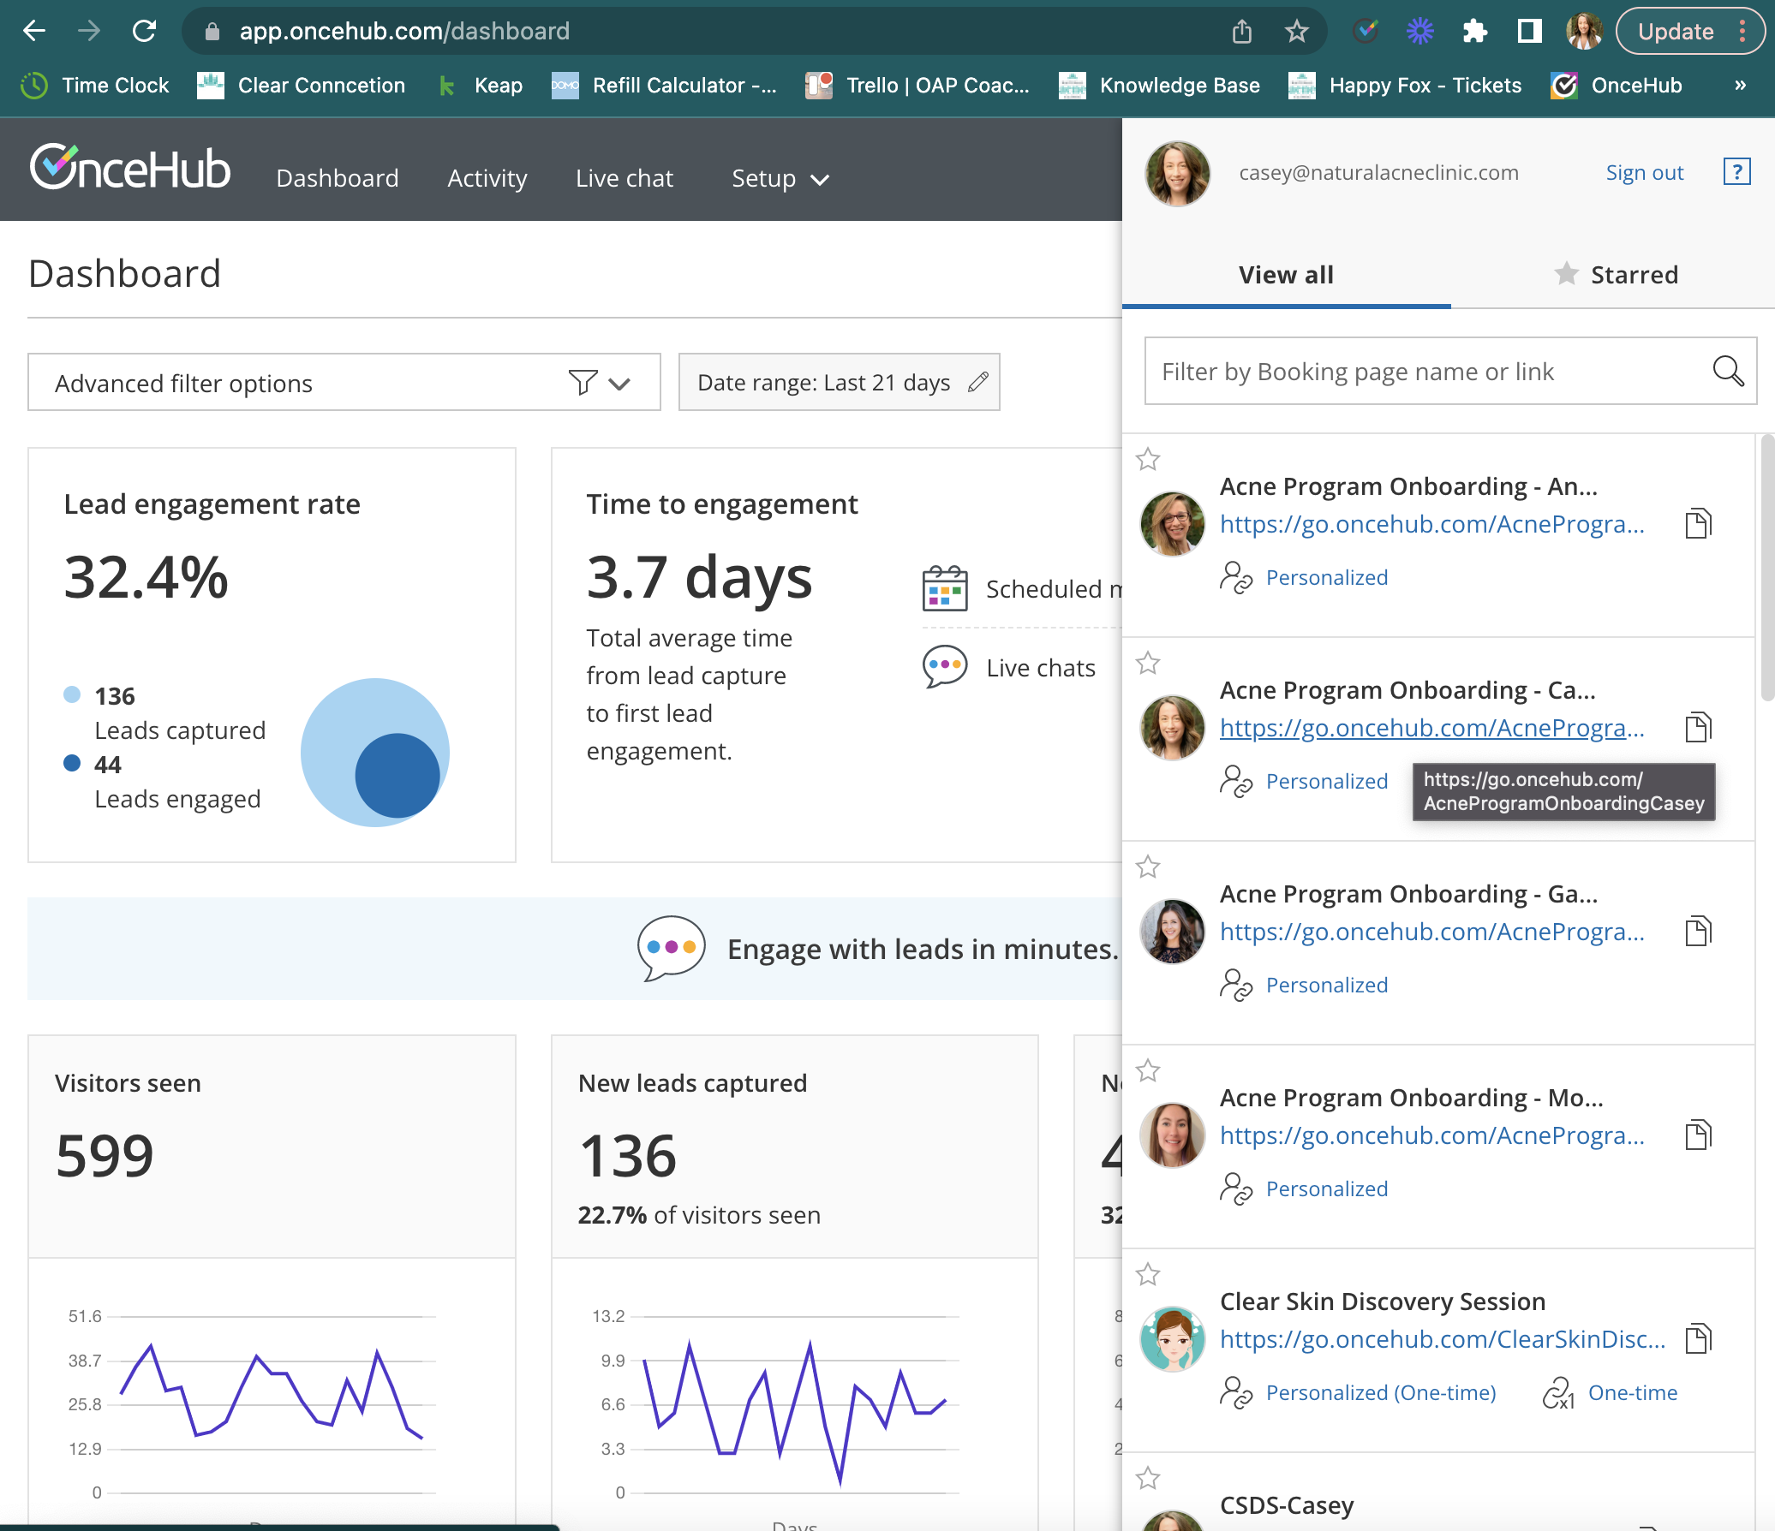The image size is (1775, 1531).
Task: Copy link for Acne Program Onboarding - An...
Action: click(x=1698, y=524)
